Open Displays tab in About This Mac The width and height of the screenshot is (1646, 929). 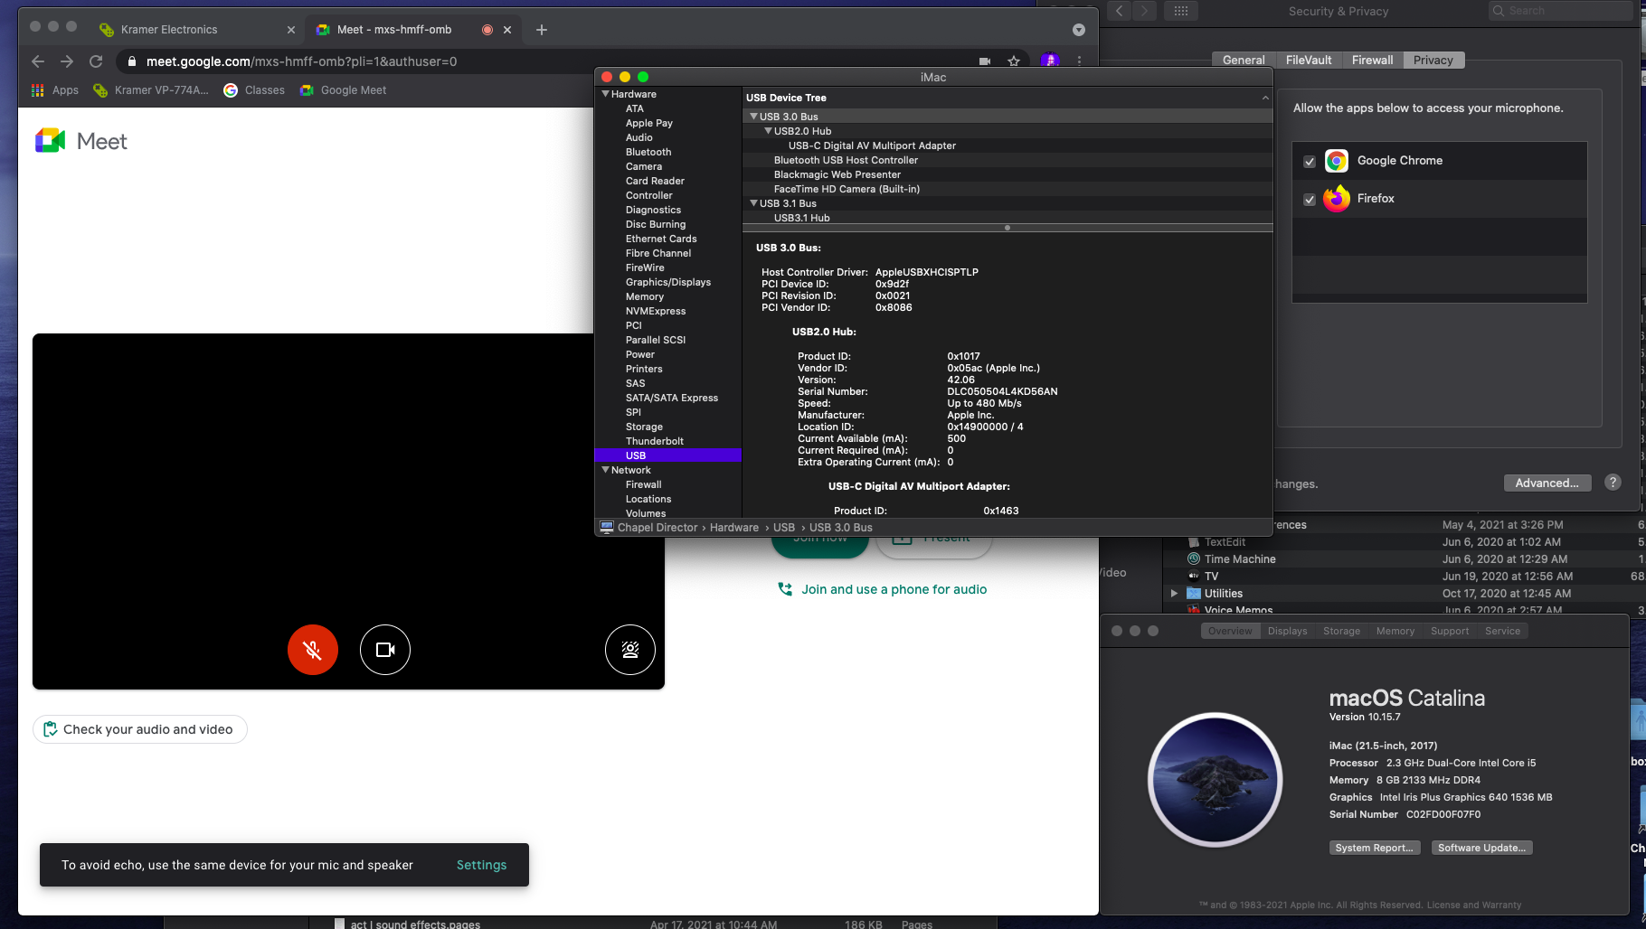(1287, 632)
